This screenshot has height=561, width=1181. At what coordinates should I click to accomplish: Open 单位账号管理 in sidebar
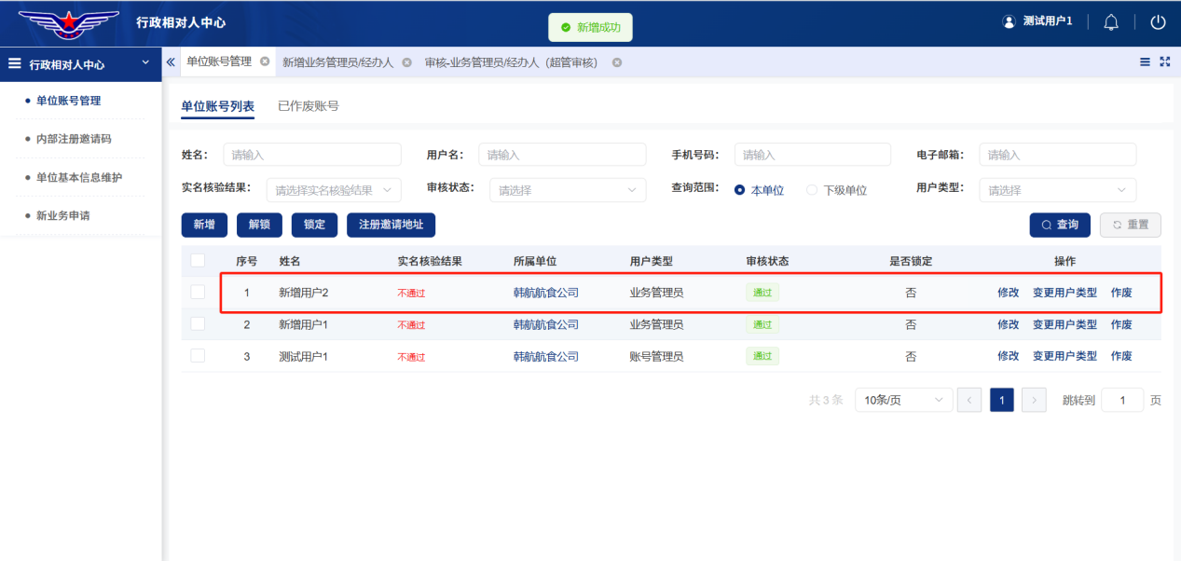click(68, 101)
